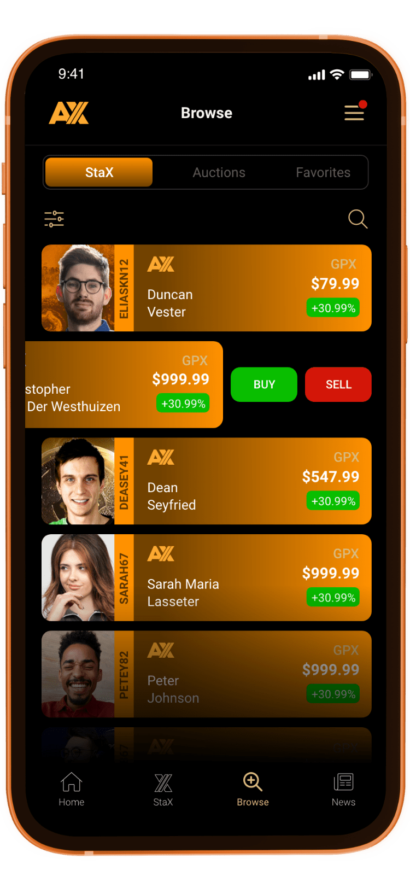The height and width of the screenshot is (888, 410).
Task: Select the StaX segmented tab
Action: 99,172
